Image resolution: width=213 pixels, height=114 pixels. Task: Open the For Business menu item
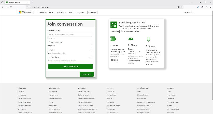tap(93, 12)
